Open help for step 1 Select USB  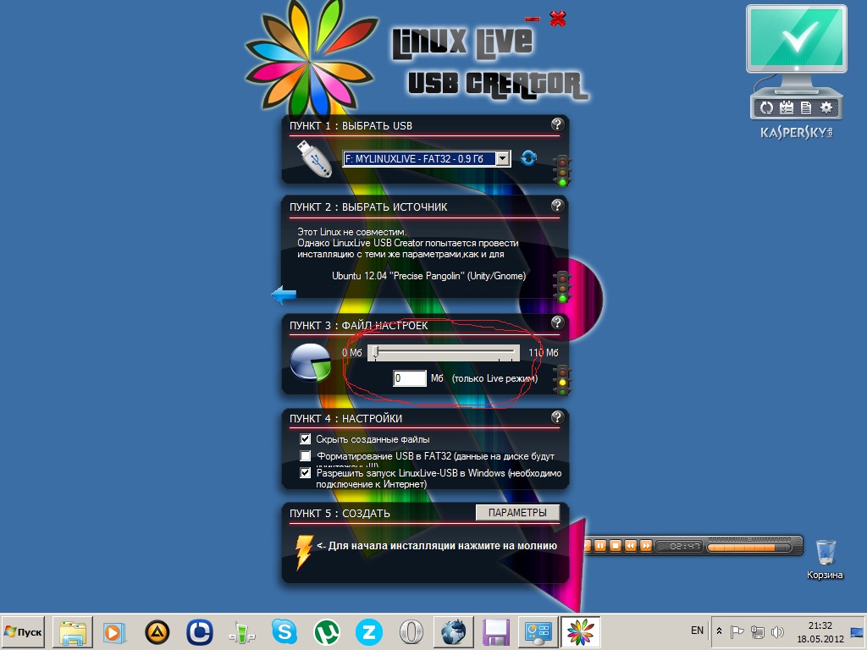557,124
